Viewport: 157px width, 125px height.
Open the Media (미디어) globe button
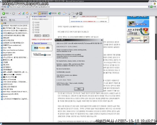pyautogui.click(x=53, y=13)
